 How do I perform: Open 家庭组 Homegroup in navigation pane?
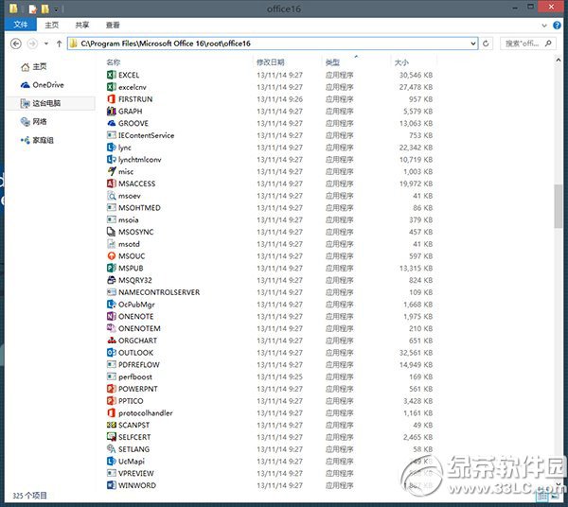37,140
